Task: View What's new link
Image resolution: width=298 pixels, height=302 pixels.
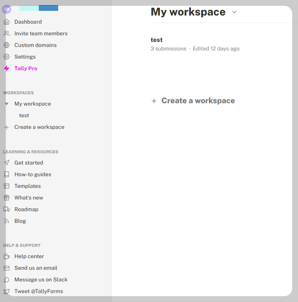Action: (29, 198)
